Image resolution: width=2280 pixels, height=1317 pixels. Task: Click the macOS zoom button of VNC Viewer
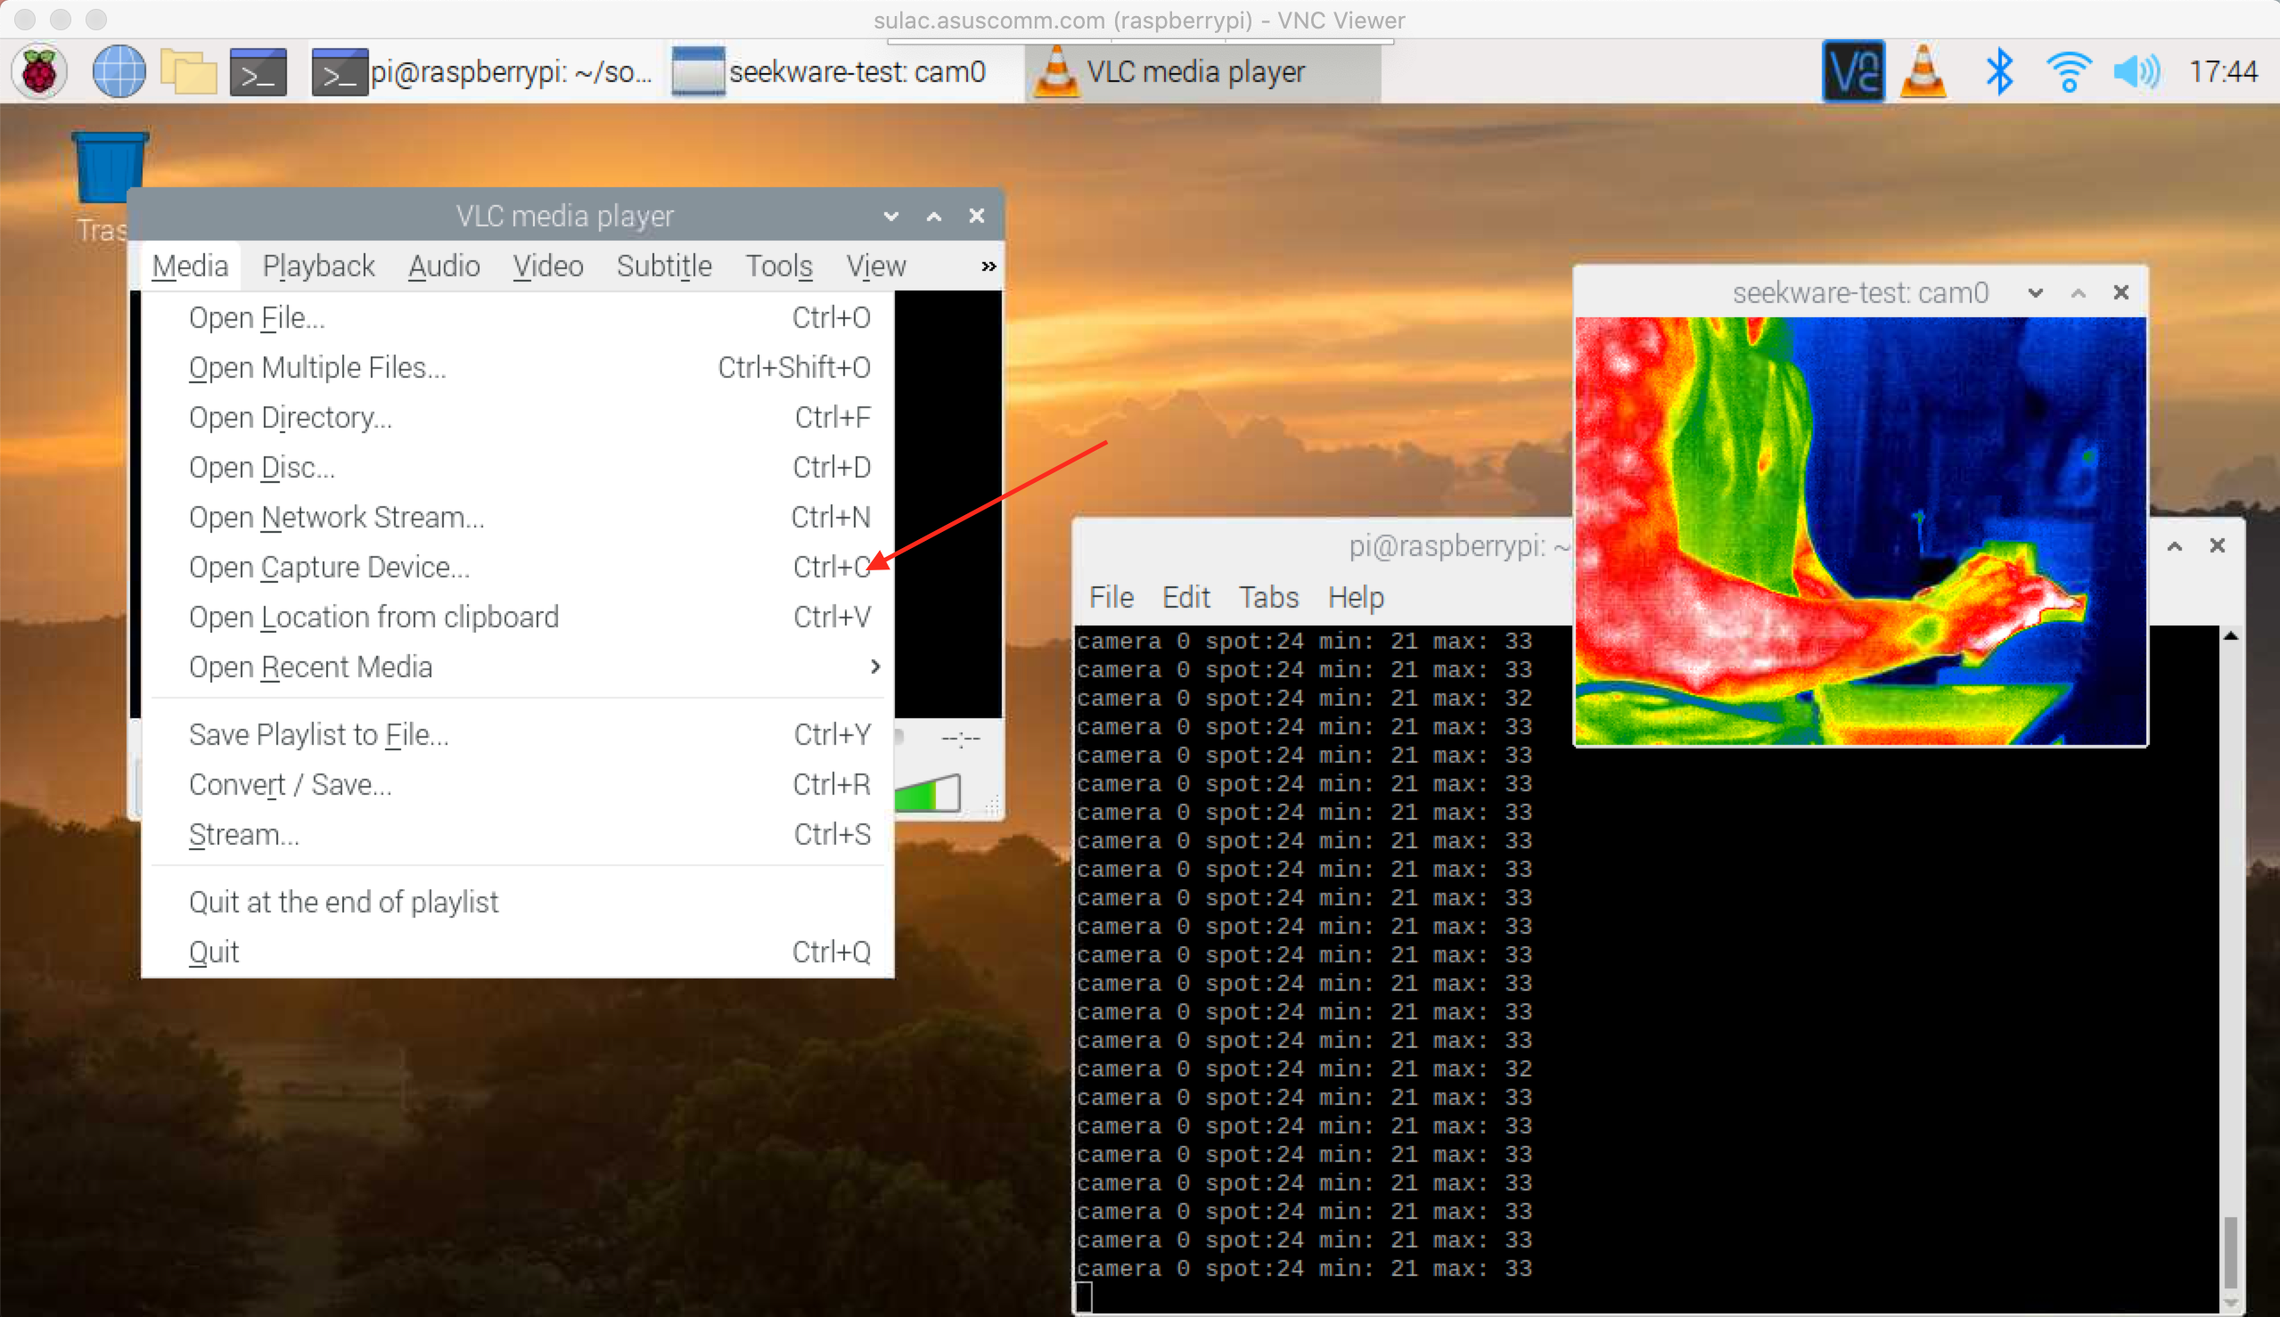point(96,19)
